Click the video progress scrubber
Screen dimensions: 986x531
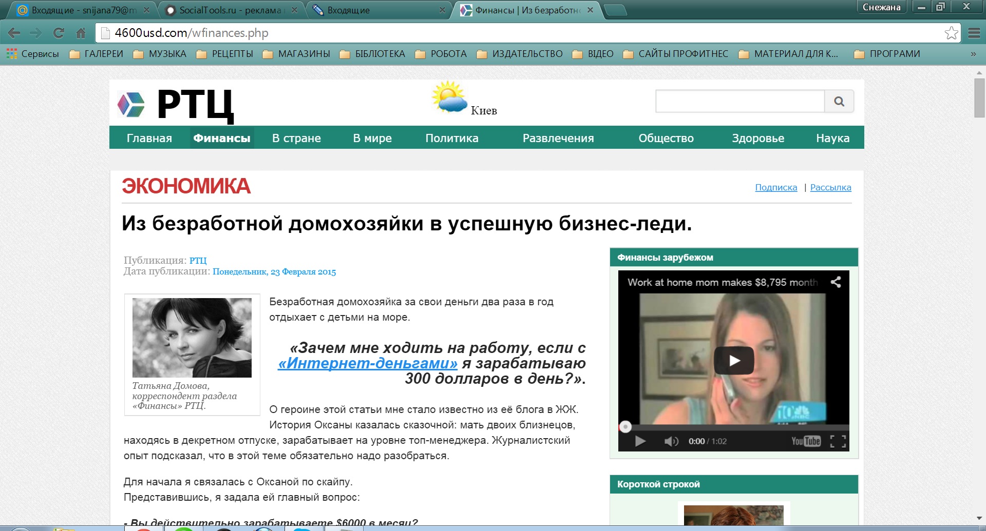tap(625, 427)
